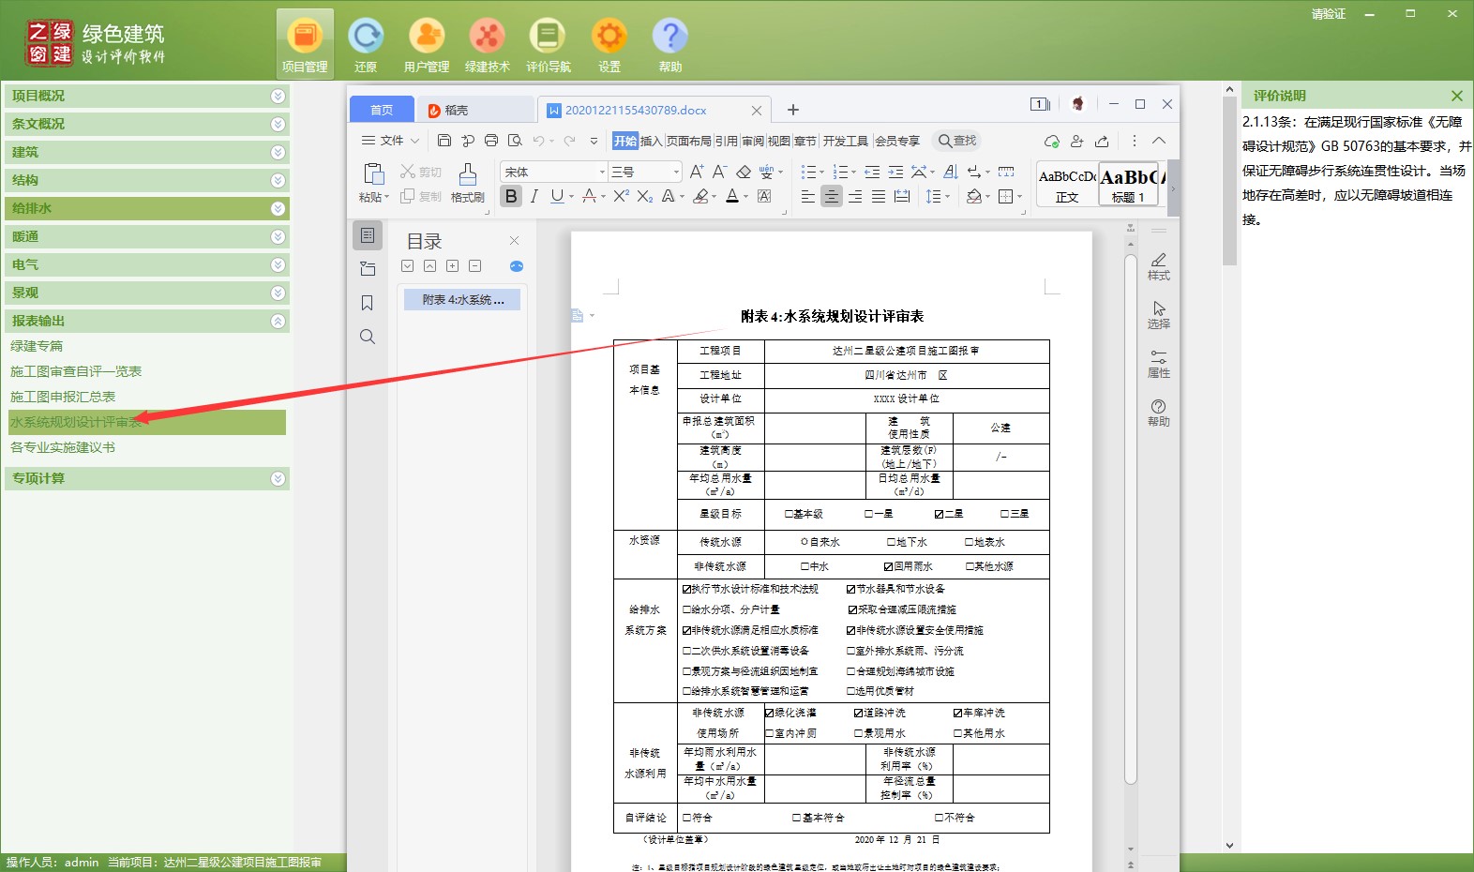The width and height of the screenshot is (1474, 872).
Task: Open the font name 宋体 dropdown
Action: point(602,172)
